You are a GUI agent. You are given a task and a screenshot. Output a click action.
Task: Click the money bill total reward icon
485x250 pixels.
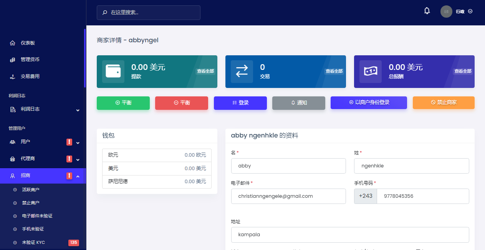[371, 71]
